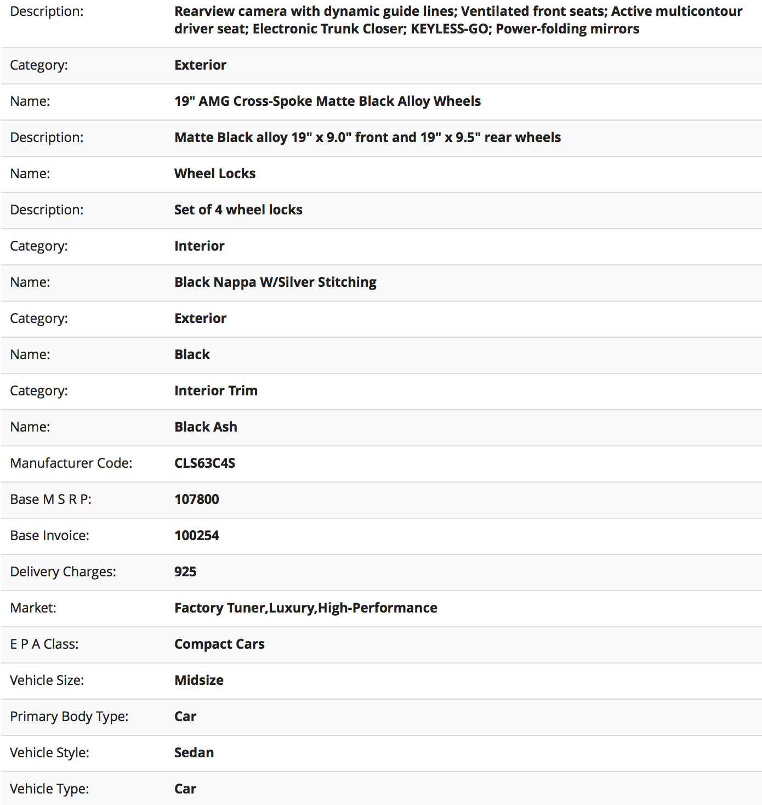Screen dimensions: 762x805
Task: Click the Set of 4 wheel locks description
Action: coord(238,210)
